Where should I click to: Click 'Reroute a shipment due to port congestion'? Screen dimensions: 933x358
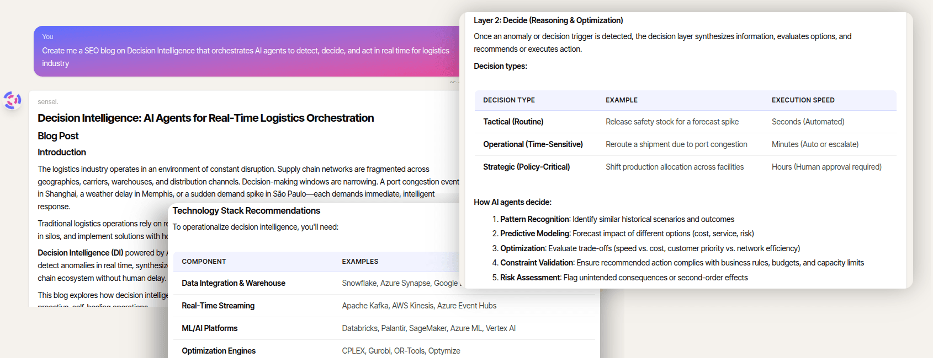[x=676, y=144]
